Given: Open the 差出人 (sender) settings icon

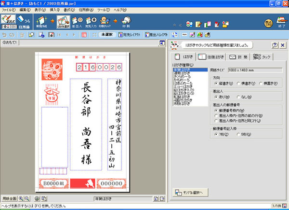Looking at the screenshot, I should [x=76, y=21].
